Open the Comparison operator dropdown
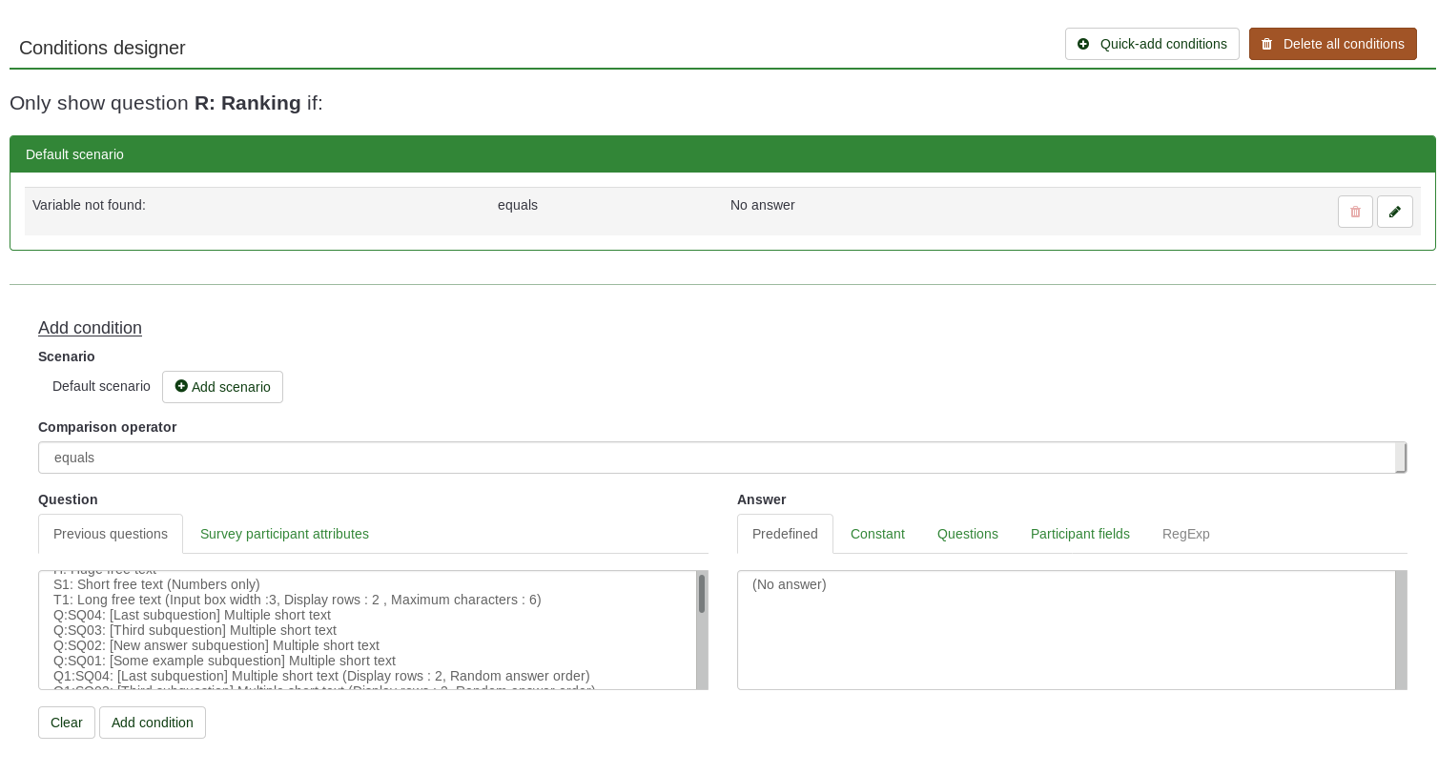 [x=721, y=458]
